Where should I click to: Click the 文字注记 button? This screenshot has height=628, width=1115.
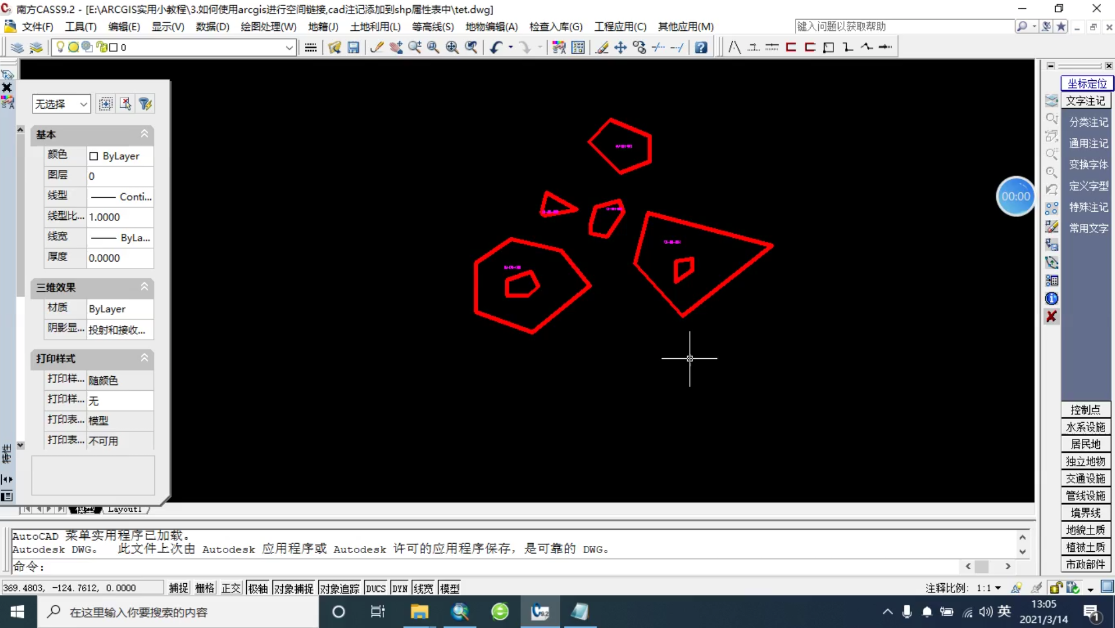coord(1085,101)
